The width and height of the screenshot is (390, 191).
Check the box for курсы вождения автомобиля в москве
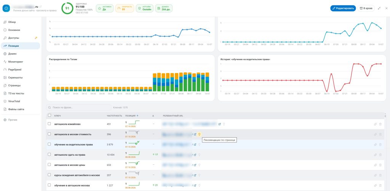pyautogui.click(x=49, y=175)
